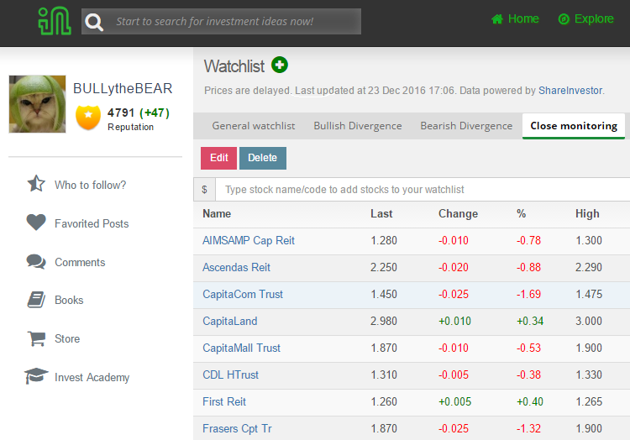Viewport: 630px width, 440px height.
Task: Click the Change column header
Action: (x=458, y=213)
